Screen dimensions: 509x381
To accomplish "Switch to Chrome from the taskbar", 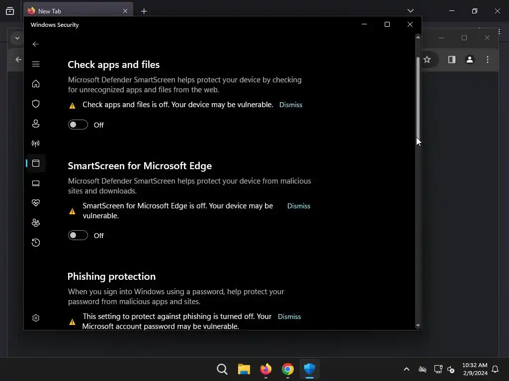I will pyautogui.click(x=288, y=369).
